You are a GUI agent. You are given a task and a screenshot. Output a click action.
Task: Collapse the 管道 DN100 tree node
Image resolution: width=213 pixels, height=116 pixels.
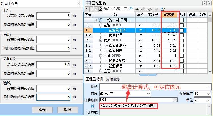pos(100,40)
